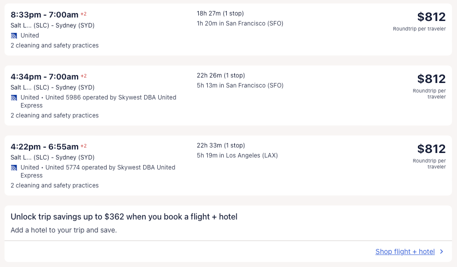Screen dimensions: 457x267
Task: Click Unlock trip savings up to $362 heading
Action: pos(124,217)
